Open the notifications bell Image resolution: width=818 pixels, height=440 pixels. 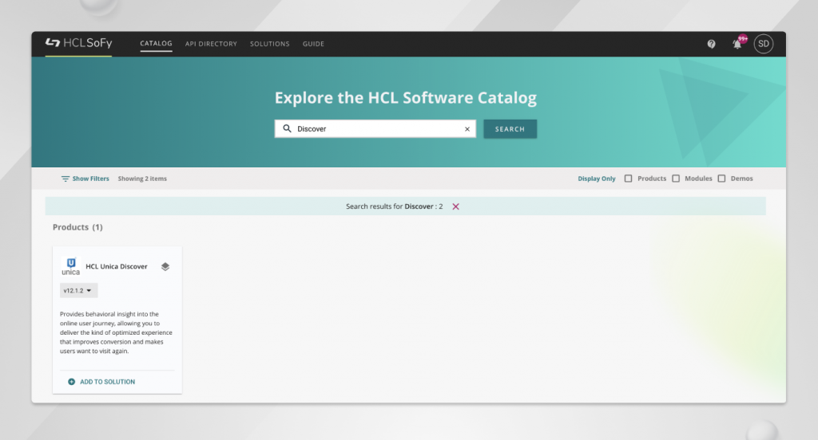pyautogui.click(x=737, y=44)
